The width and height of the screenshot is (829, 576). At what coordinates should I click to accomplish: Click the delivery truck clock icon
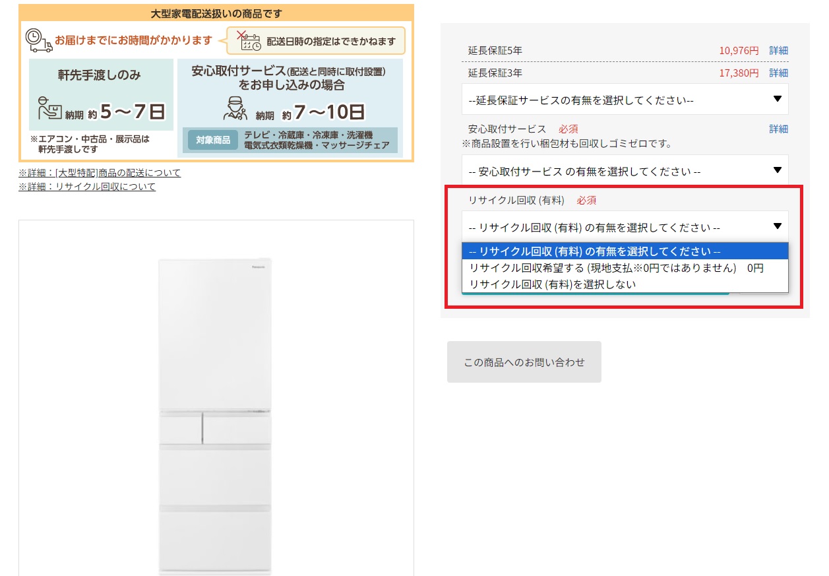(x=39, y=40)
